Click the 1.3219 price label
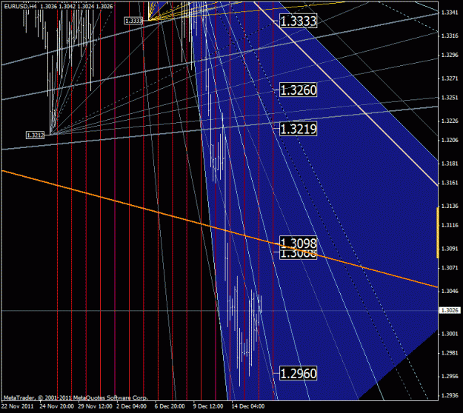Screen dimensions: 463x413 299,129
